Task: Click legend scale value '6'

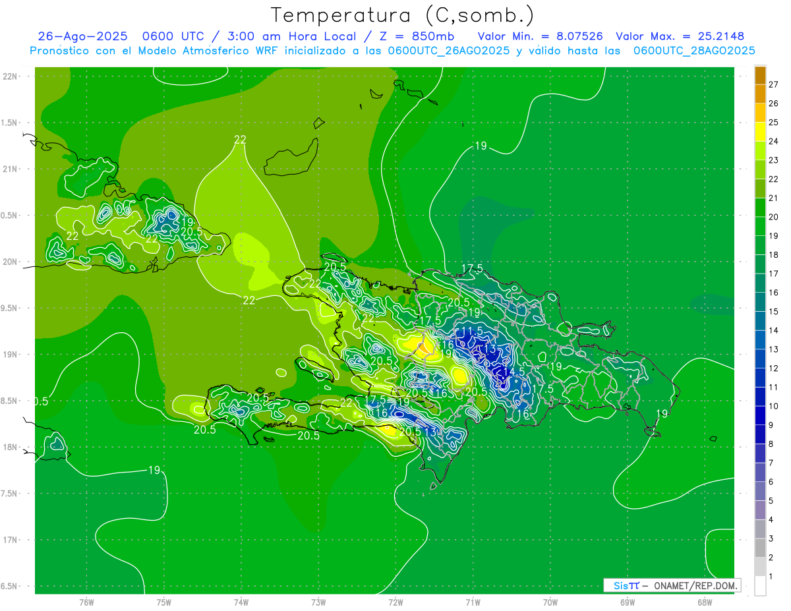Action: coord(771,482)
